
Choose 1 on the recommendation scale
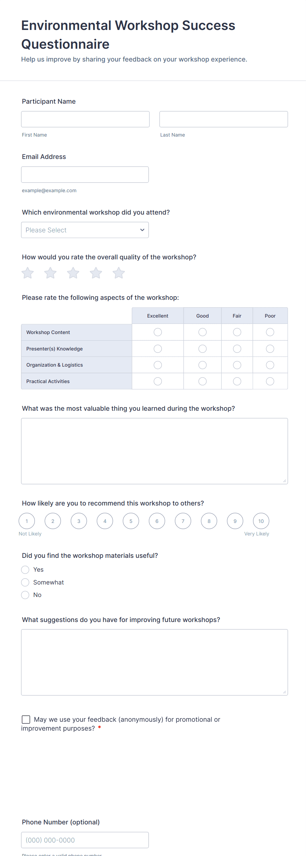(27, 521)
